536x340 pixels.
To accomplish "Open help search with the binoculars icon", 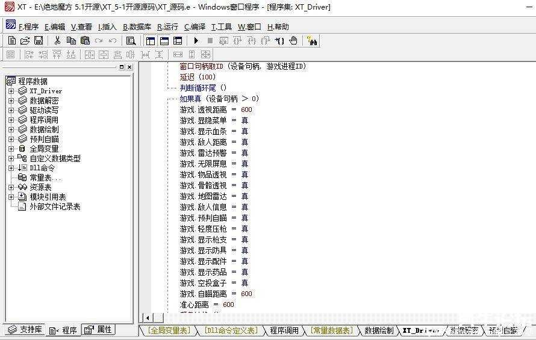I will (x=312, y=41).
